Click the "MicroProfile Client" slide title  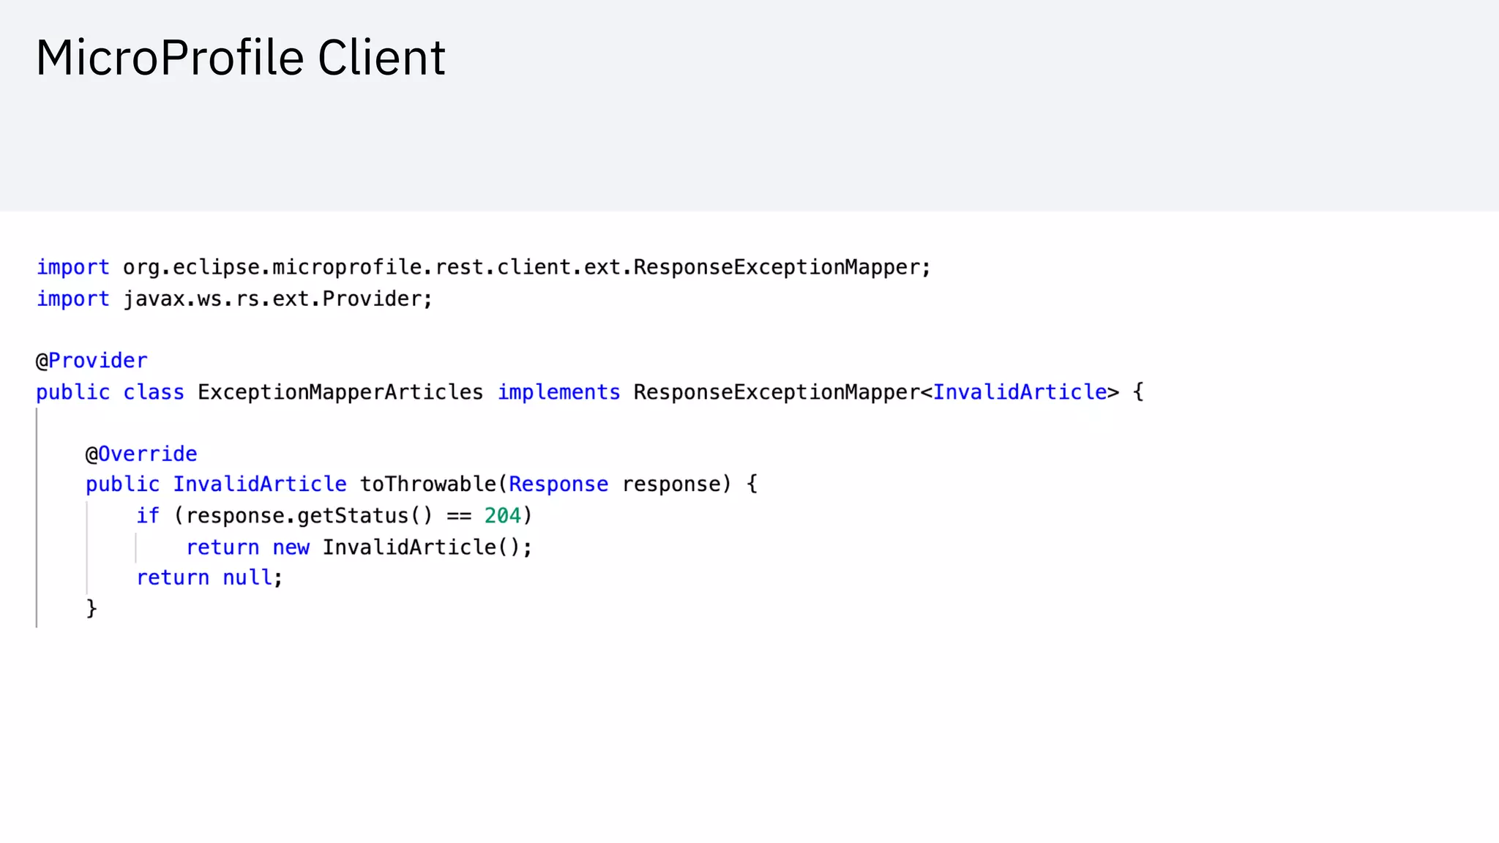(240, 57)
